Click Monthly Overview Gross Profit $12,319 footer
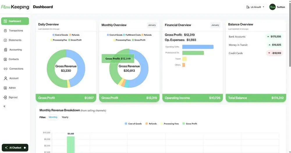This screenshot has height=153, width=291. [129, 98]
